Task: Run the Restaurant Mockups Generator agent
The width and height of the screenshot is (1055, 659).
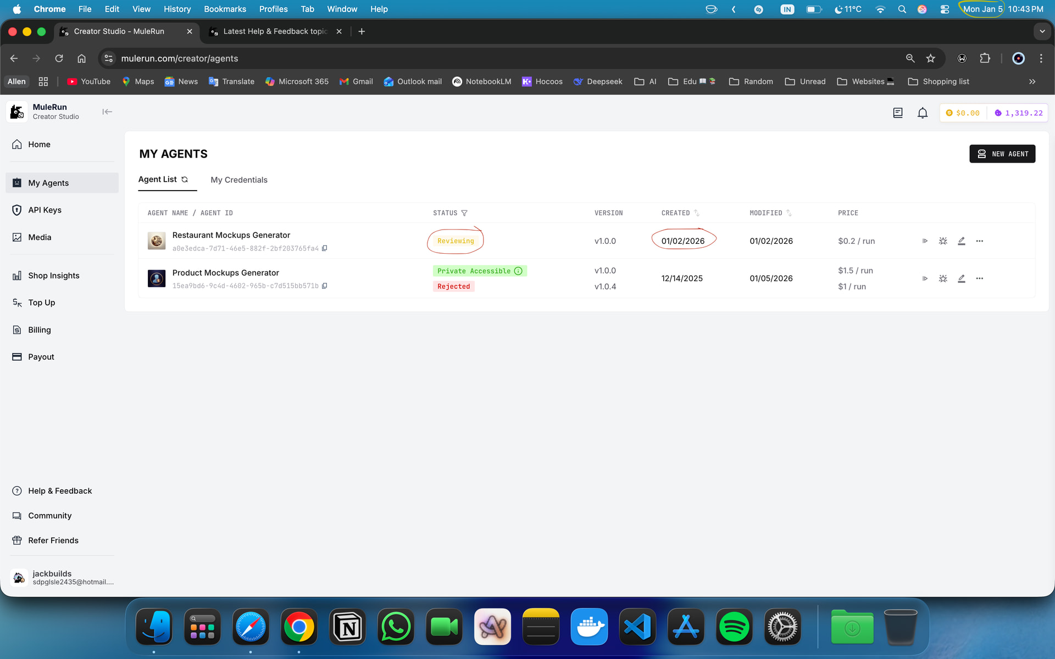Action: [925, 241]
